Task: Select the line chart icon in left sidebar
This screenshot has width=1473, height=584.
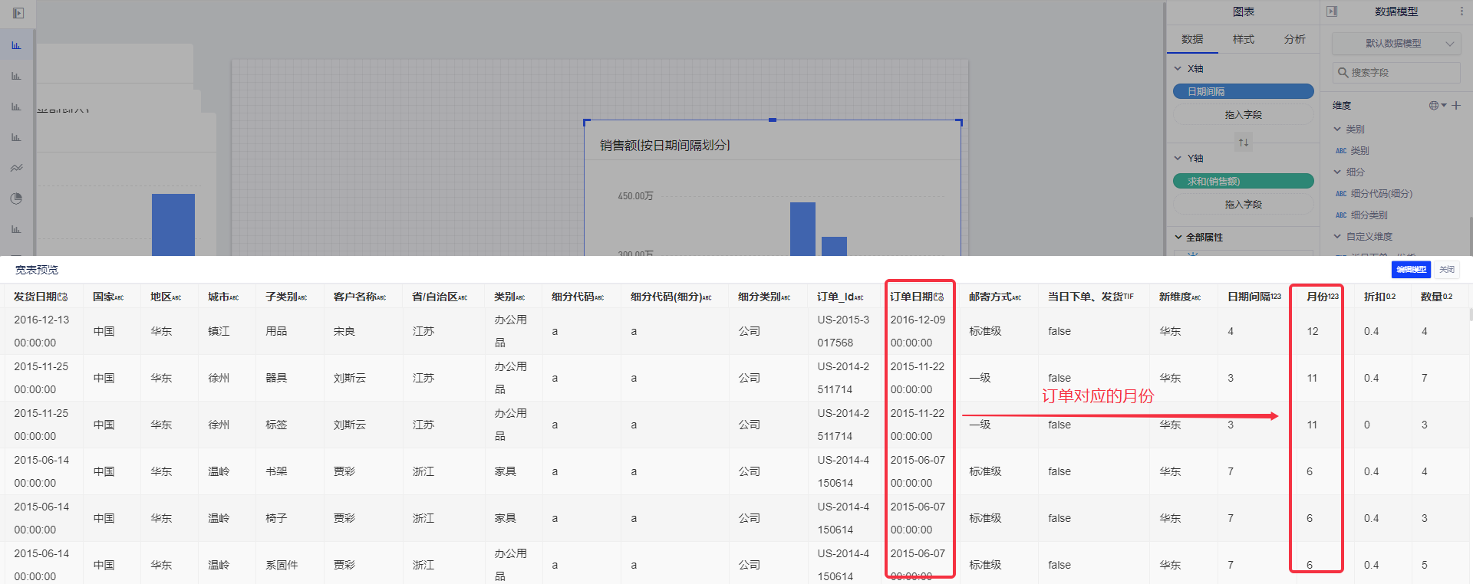Action: click(16, 168)
